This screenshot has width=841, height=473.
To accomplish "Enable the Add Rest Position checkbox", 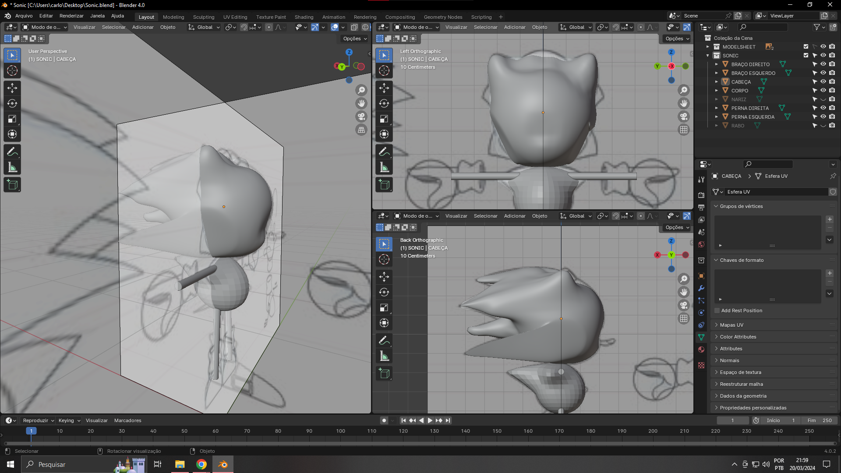I will 717,311.
